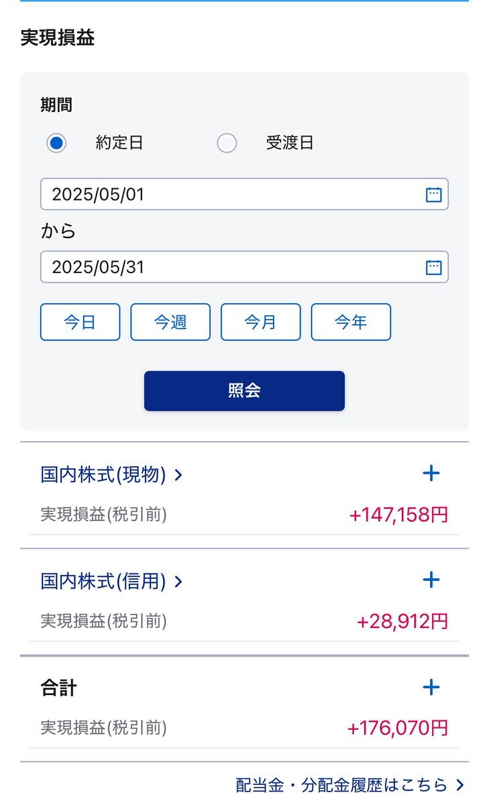This screenshot has width=489, height=805.
Task: Expand 国内株式(現物) details with plus icon
Action: coord(431,474)
